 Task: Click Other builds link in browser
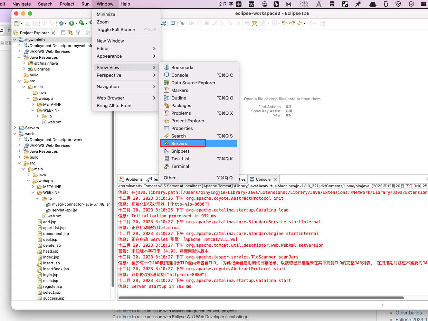(x=409, y=313)
